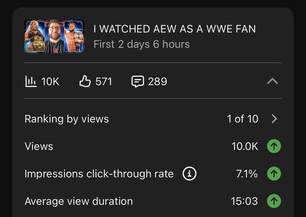Click Impressions click-through rate label
This screenshot has width=306, height=217.
pyautogui.click(x=99, y=174)
